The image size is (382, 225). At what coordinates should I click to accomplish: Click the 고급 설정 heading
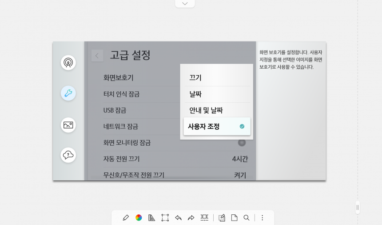click(x=130, y=55)
